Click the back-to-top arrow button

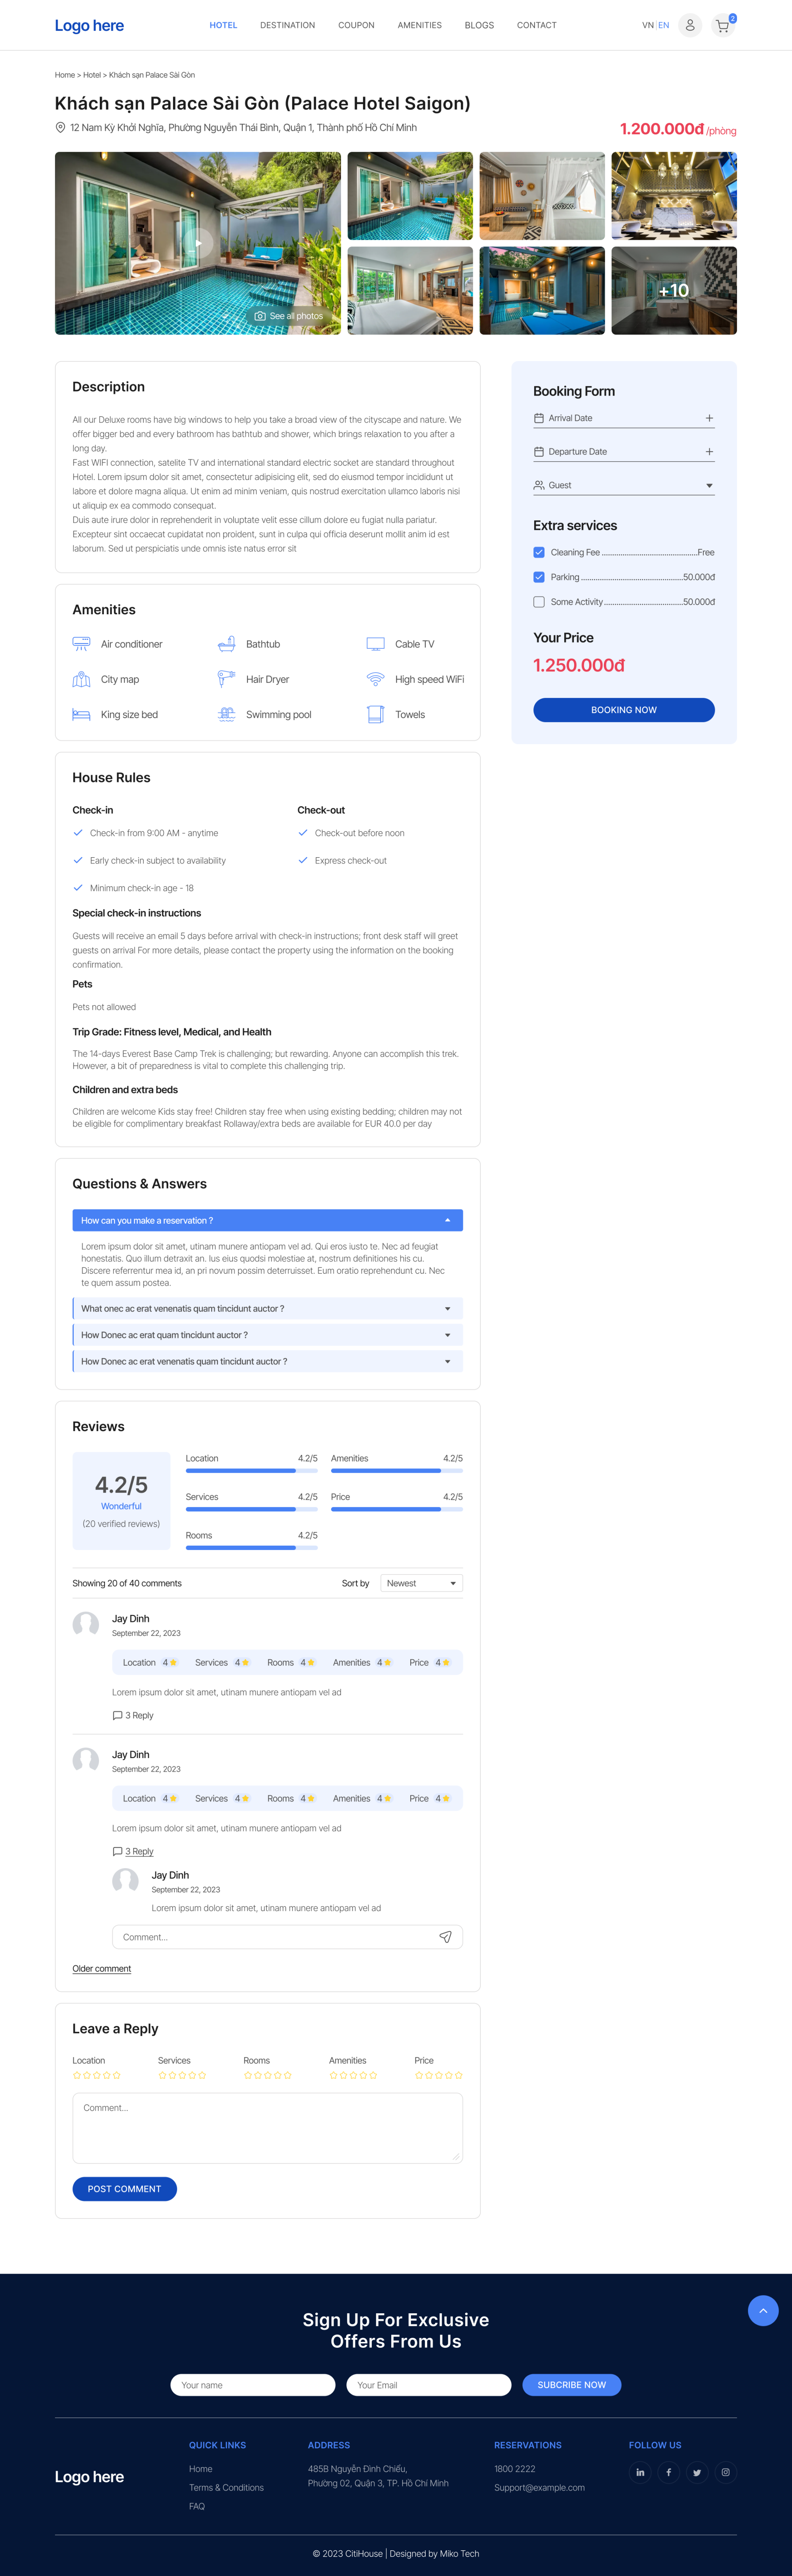coord(763,2310)
